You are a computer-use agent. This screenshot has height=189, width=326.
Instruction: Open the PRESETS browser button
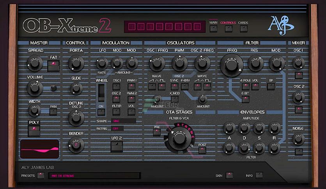(x=41, y=175)
